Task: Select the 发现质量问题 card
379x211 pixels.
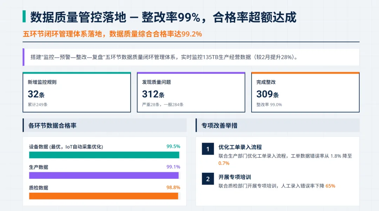Action: click(x=191, y=93)
